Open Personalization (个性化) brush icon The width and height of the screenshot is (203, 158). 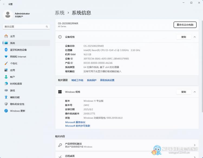click(x=6, y=63)
